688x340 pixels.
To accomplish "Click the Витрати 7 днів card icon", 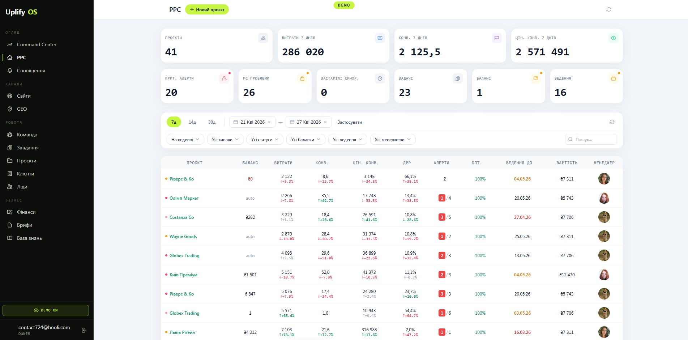I will point(380,38).
